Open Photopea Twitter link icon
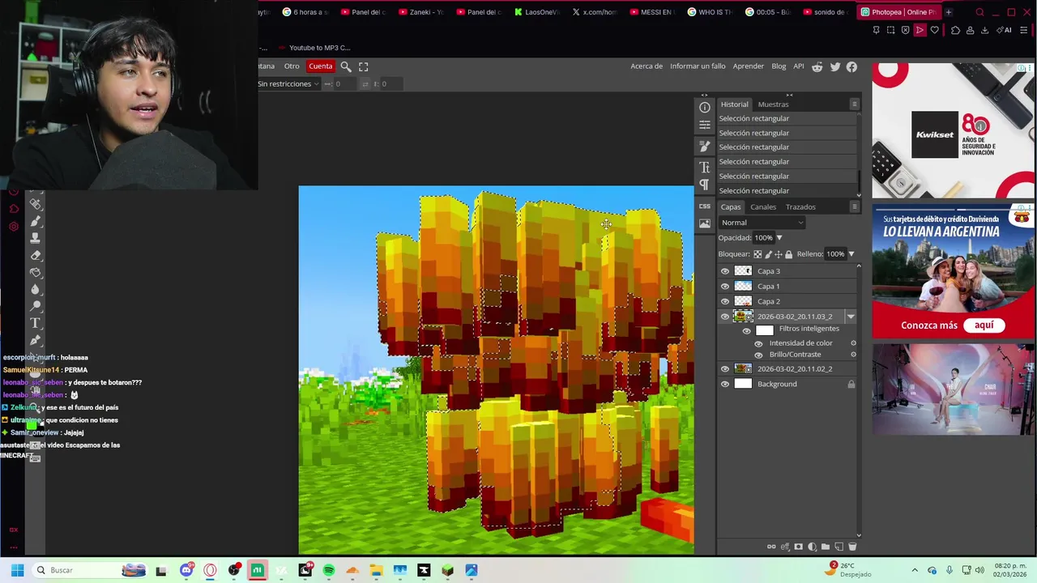The image size is (1037, 583). 835,66
